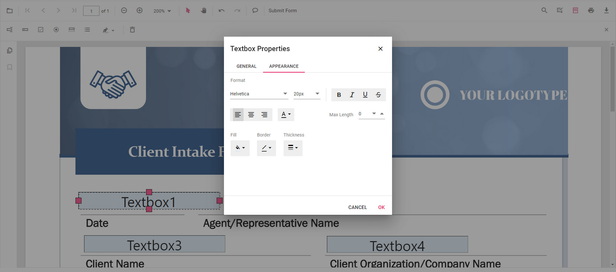Viewport: 616px width, 272px height.
Task: Open the form designer view
Action: pos(575,10)
